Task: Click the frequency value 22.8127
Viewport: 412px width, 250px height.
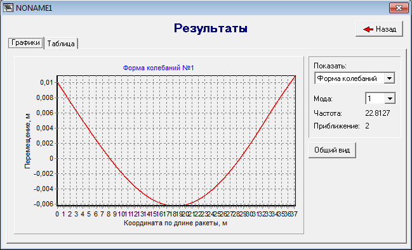Action: (378, 113)
